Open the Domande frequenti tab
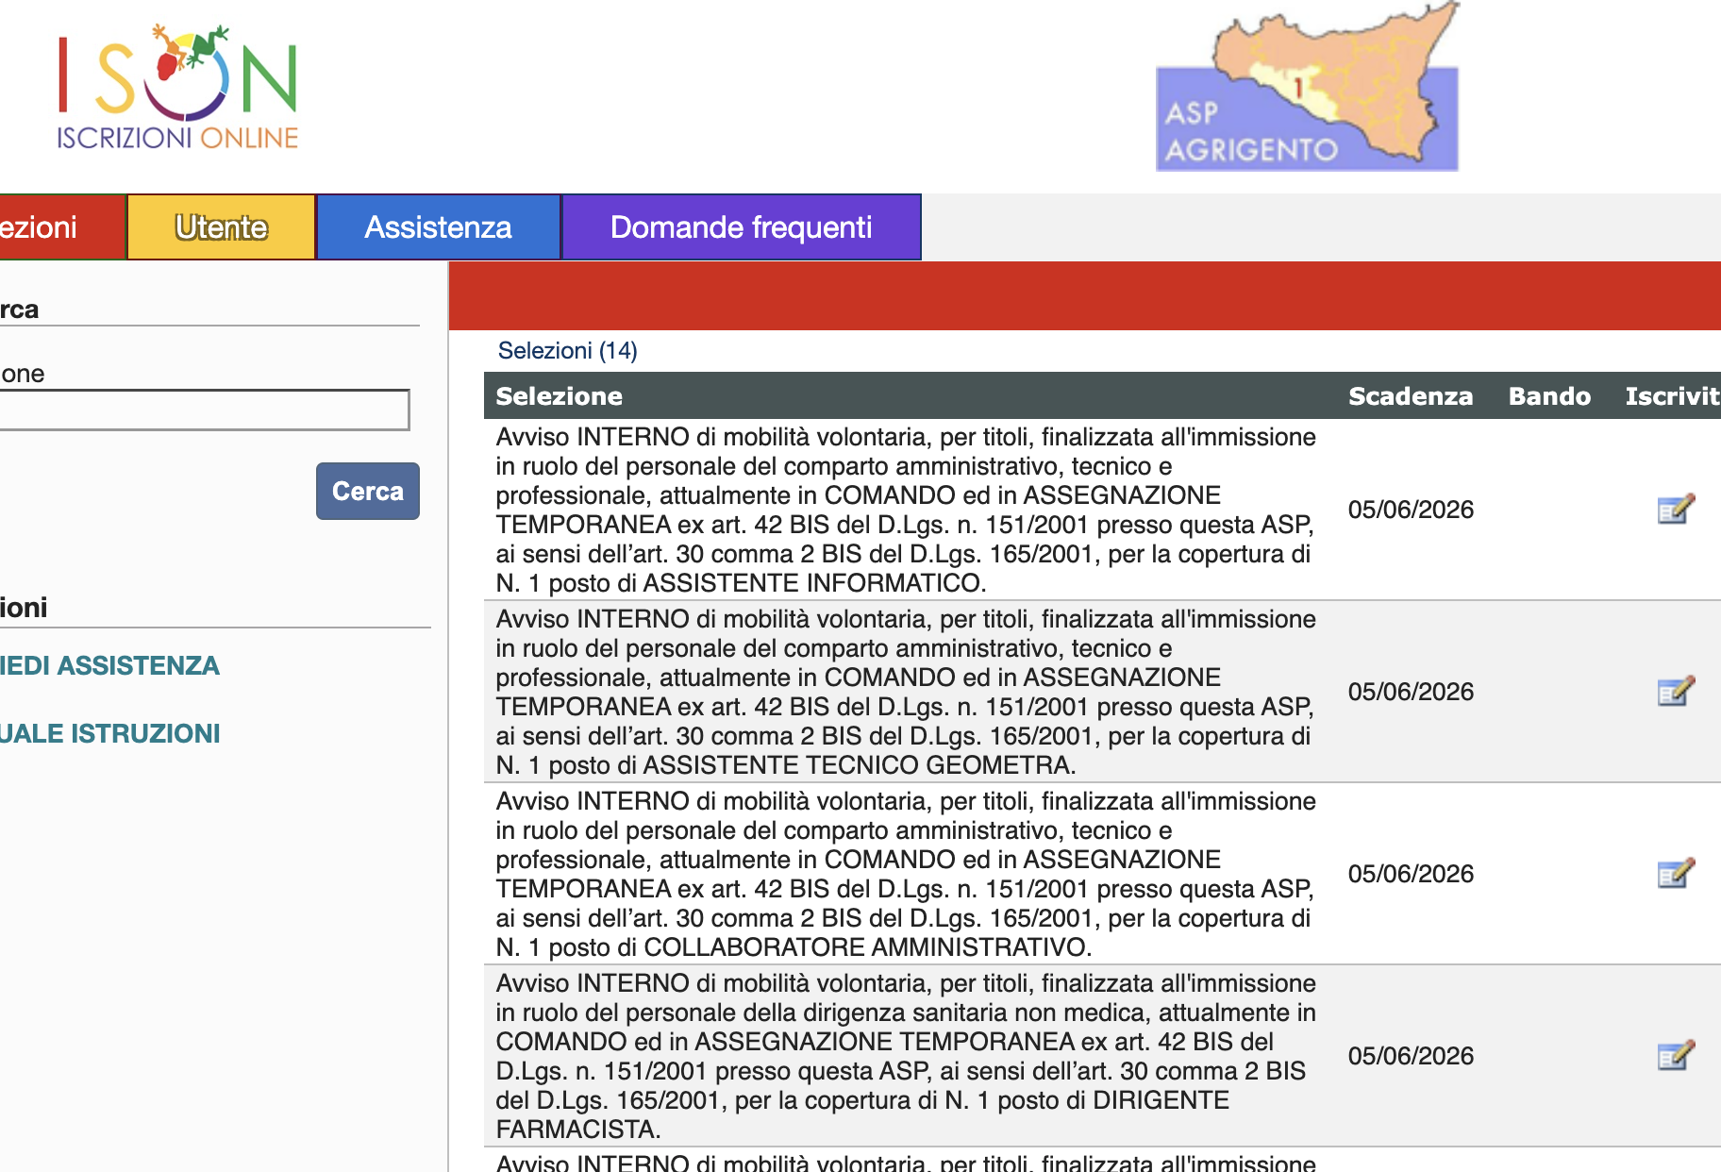Screen dimensions: 1721x1172 coord(742,227)
